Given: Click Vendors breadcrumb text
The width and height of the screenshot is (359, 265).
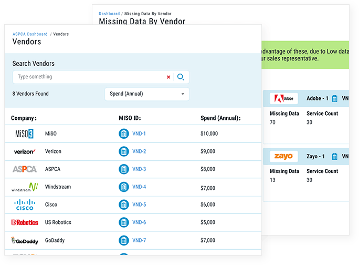Looking at the screenshot, I should [61, 34].
